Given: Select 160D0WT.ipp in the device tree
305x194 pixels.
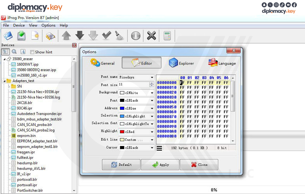Looking at the screenshot, I should click(x=28, y=64).
